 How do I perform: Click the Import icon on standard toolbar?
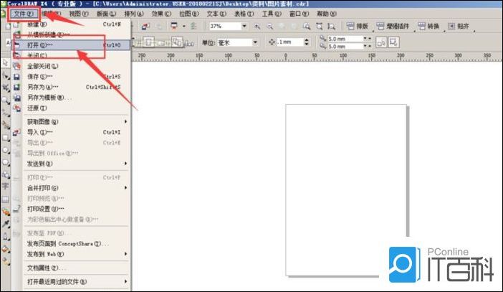click(x=145, y=27)
